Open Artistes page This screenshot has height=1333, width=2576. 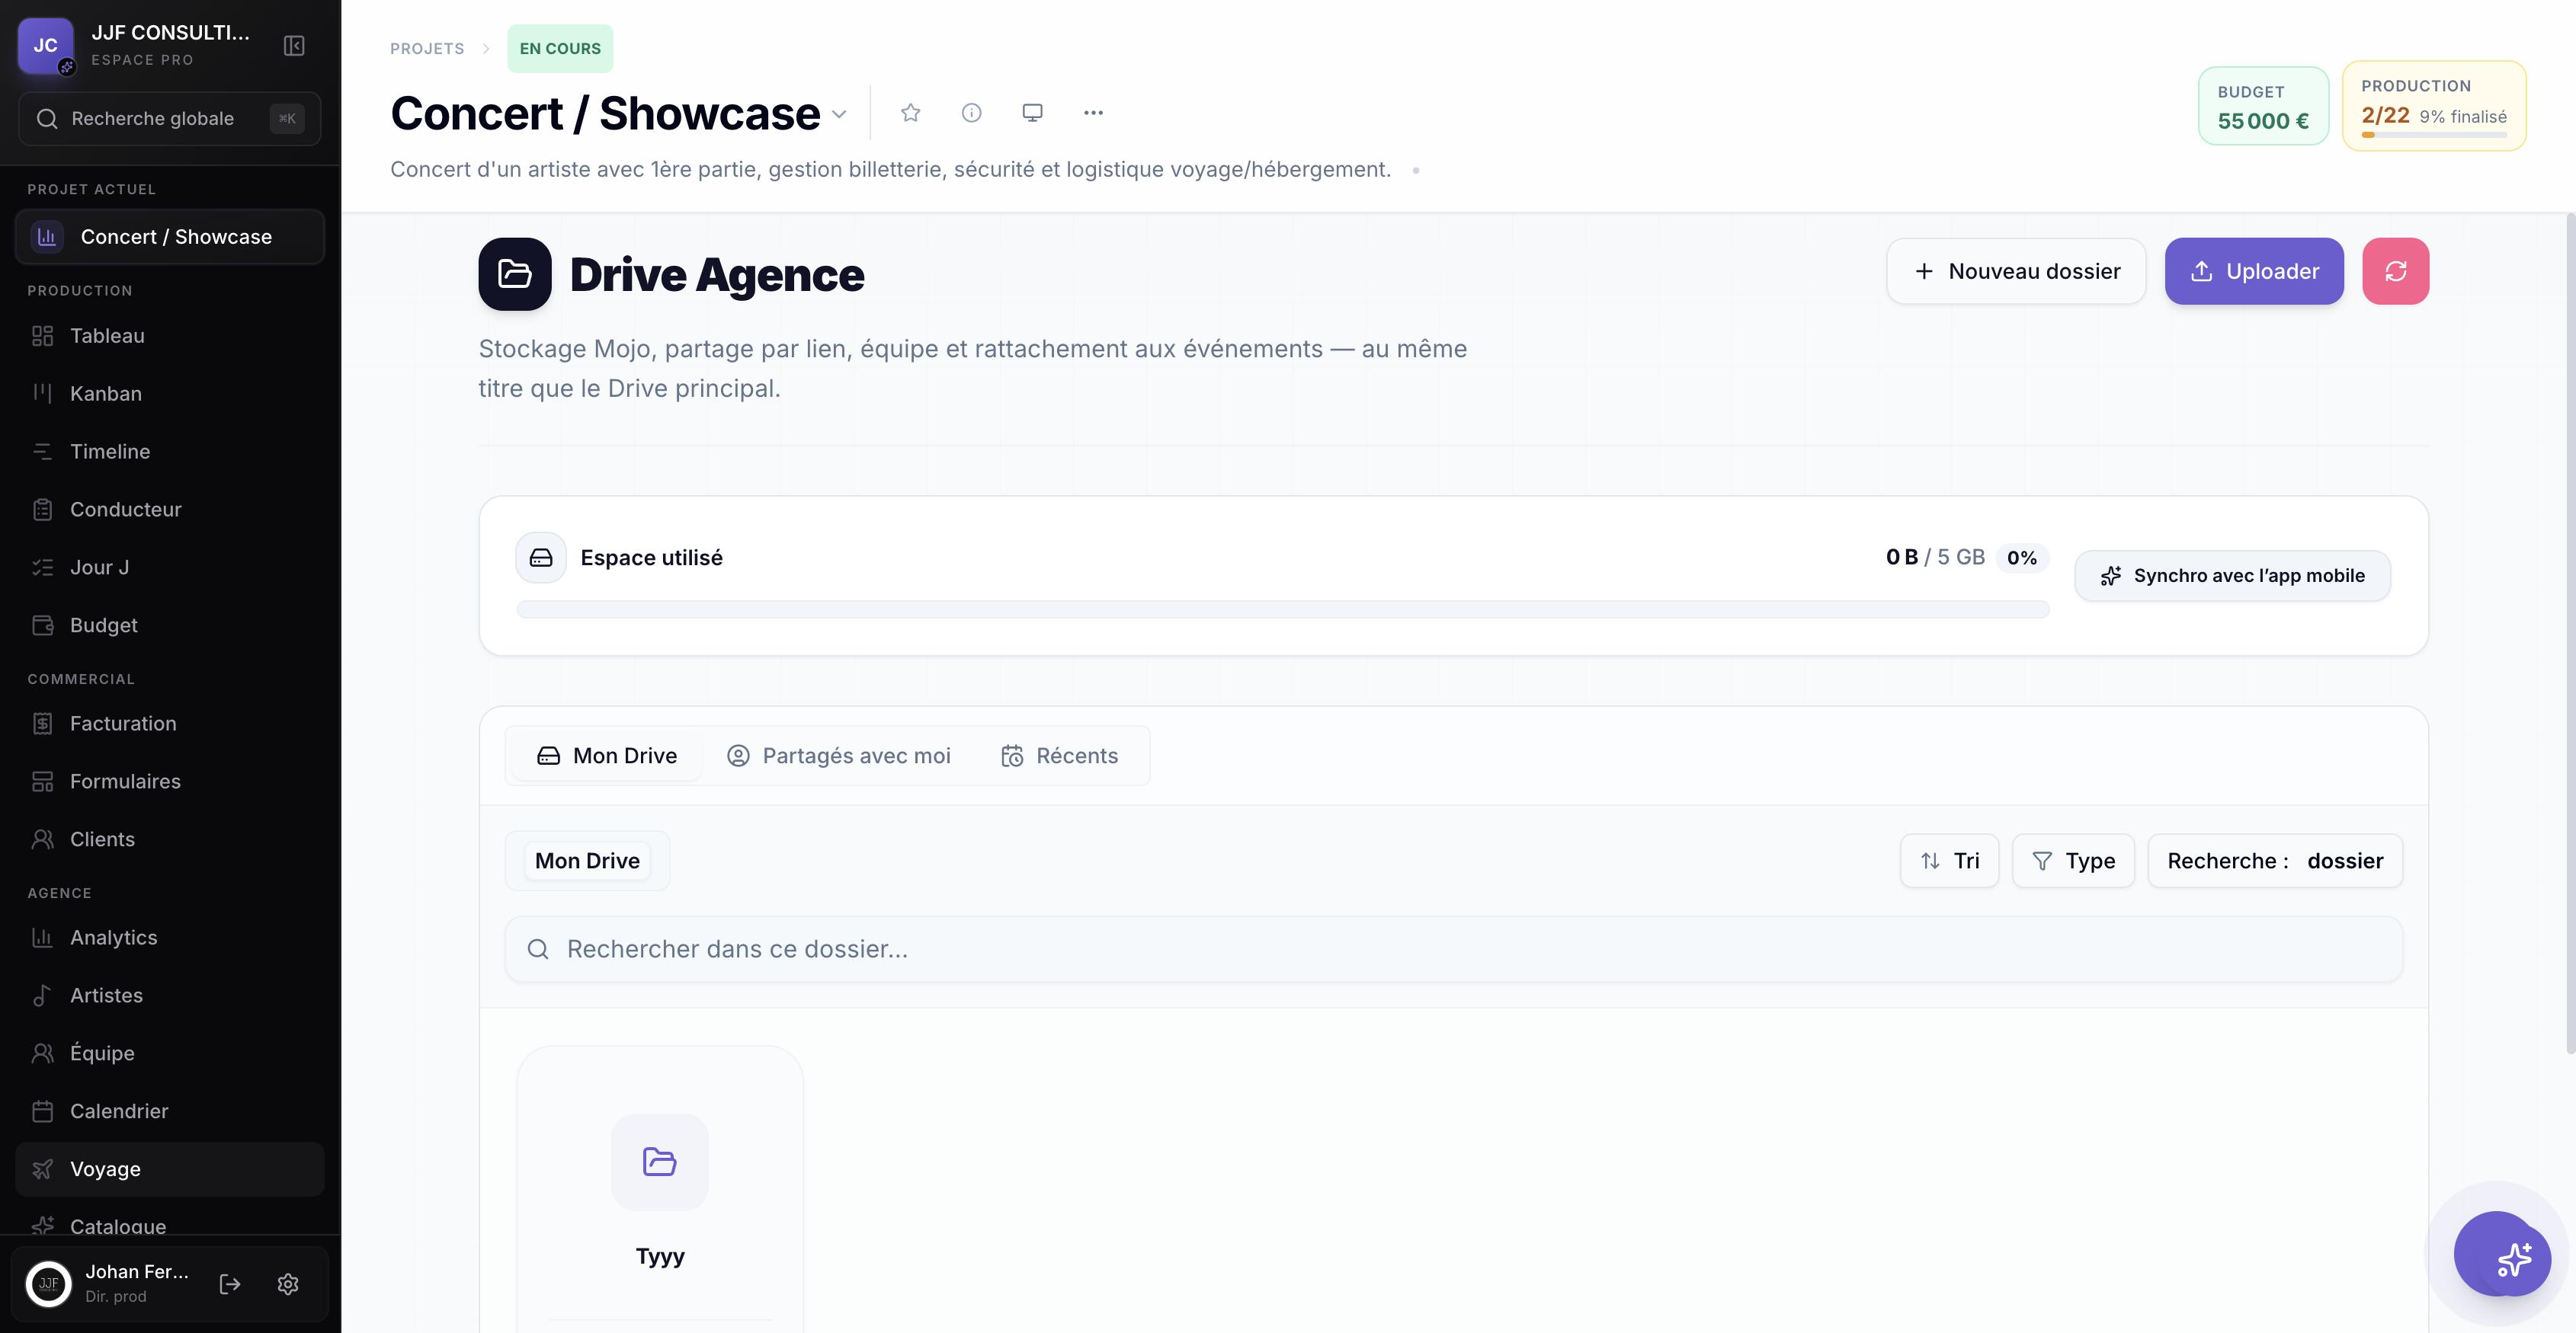[170, 996]
